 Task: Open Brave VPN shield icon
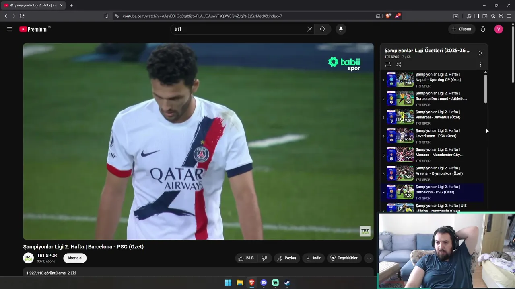coord(501,16)
